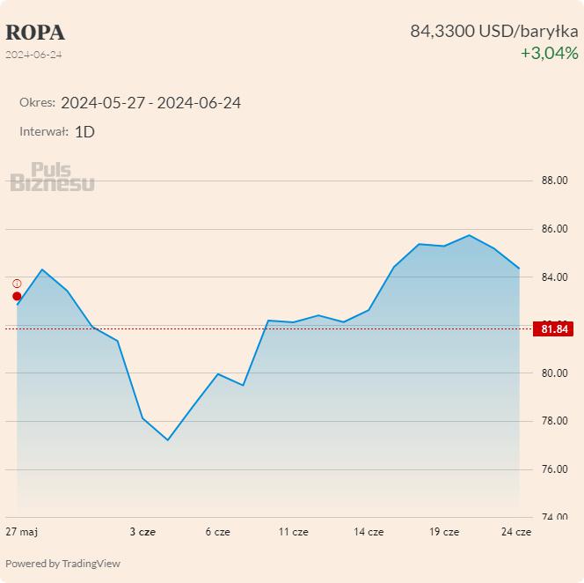Click the Puls Biznesu watermark logo
Viewport: 584px width, 583px height.
(53, 177)
